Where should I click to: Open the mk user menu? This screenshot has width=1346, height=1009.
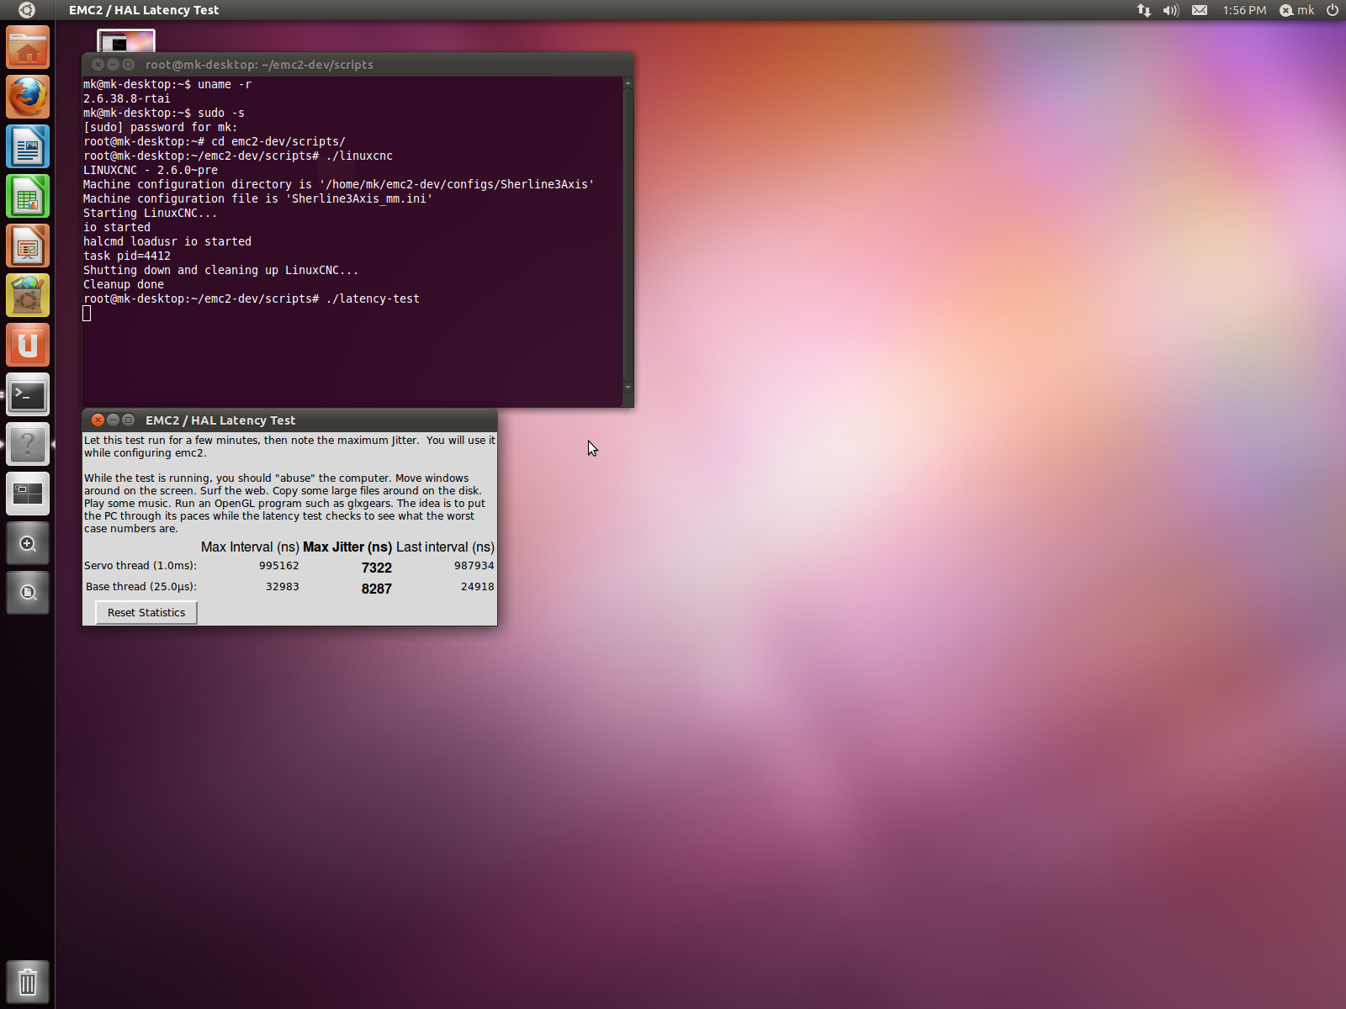1296,10
